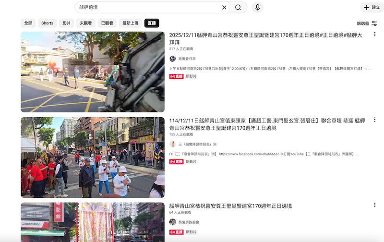
Task: Select the 全部 filter tab
Action: 28,23
